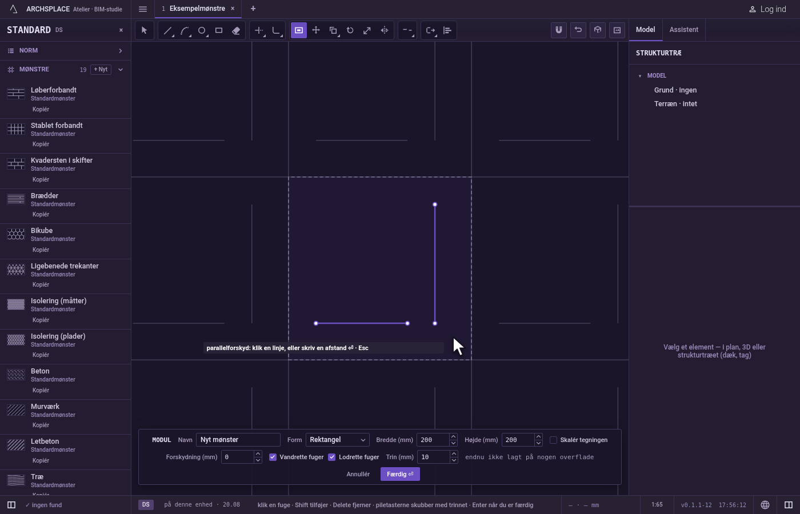Select the Grund · ingen tree item
The image size is (800, 514).
675,90
